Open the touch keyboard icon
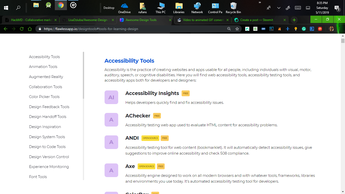This screenshot has width=345, height=194. tap(298, 8)
